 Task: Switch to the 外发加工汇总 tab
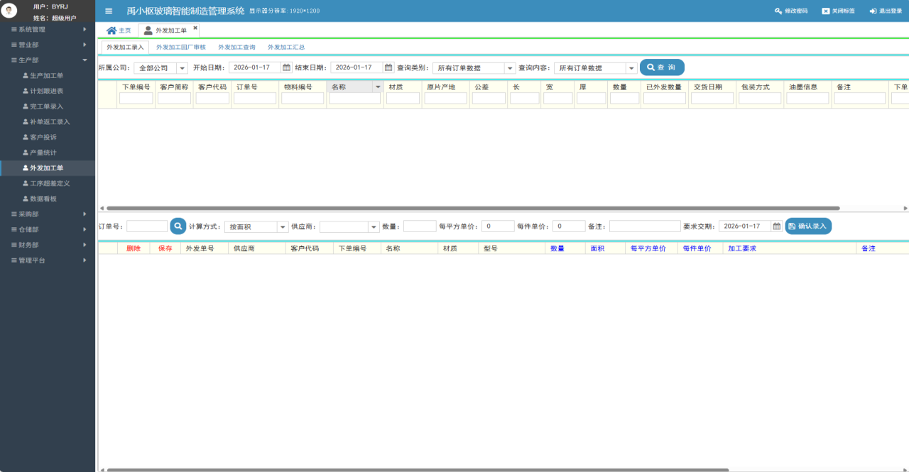coord(285,47)
